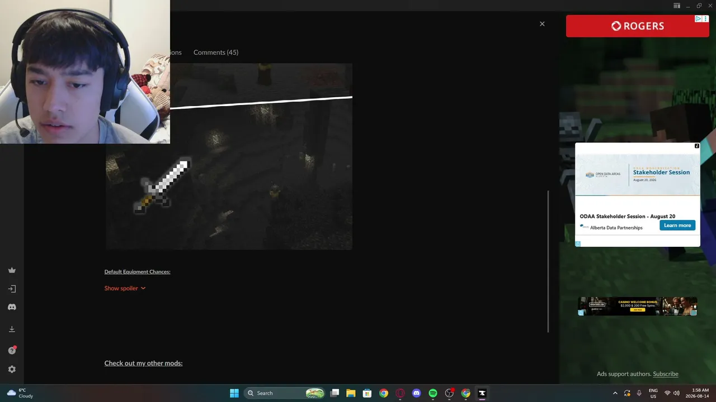Open the Windows Start menu
Viewport: 716px width, 402px height.
pyautogui.click(x=234, y=393)
